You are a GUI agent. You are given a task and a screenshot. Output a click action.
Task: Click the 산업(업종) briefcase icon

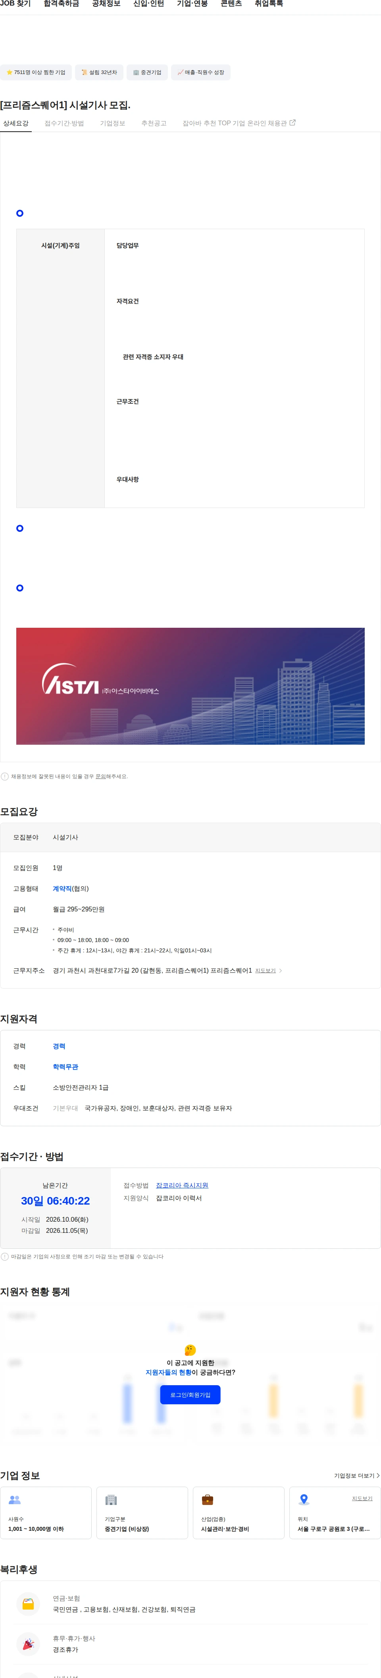click(x=208, y=1499)
